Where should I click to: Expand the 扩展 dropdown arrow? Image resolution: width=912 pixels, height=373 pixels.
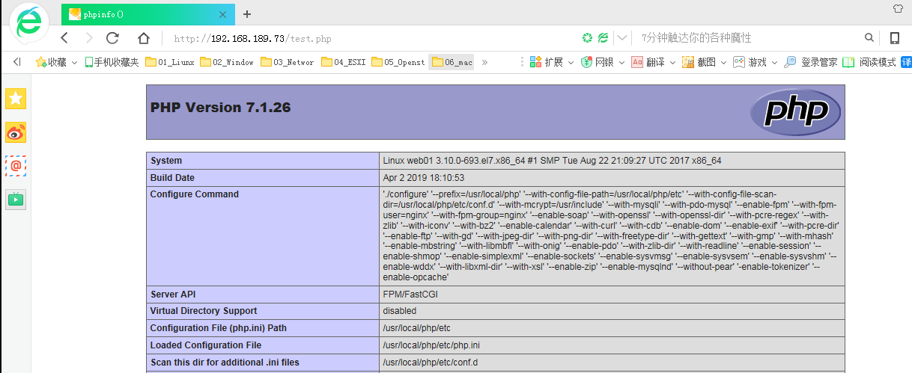571,63
